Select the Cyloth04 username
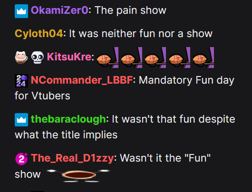 (x=39, y=34)
